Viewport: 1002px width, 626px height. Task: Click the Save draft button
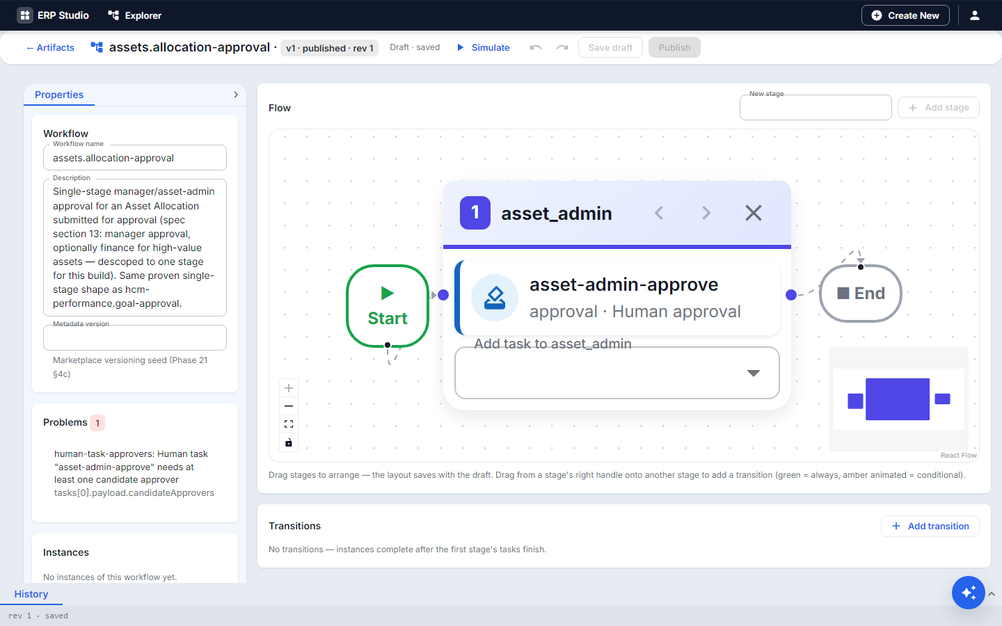tap(610, 47)
